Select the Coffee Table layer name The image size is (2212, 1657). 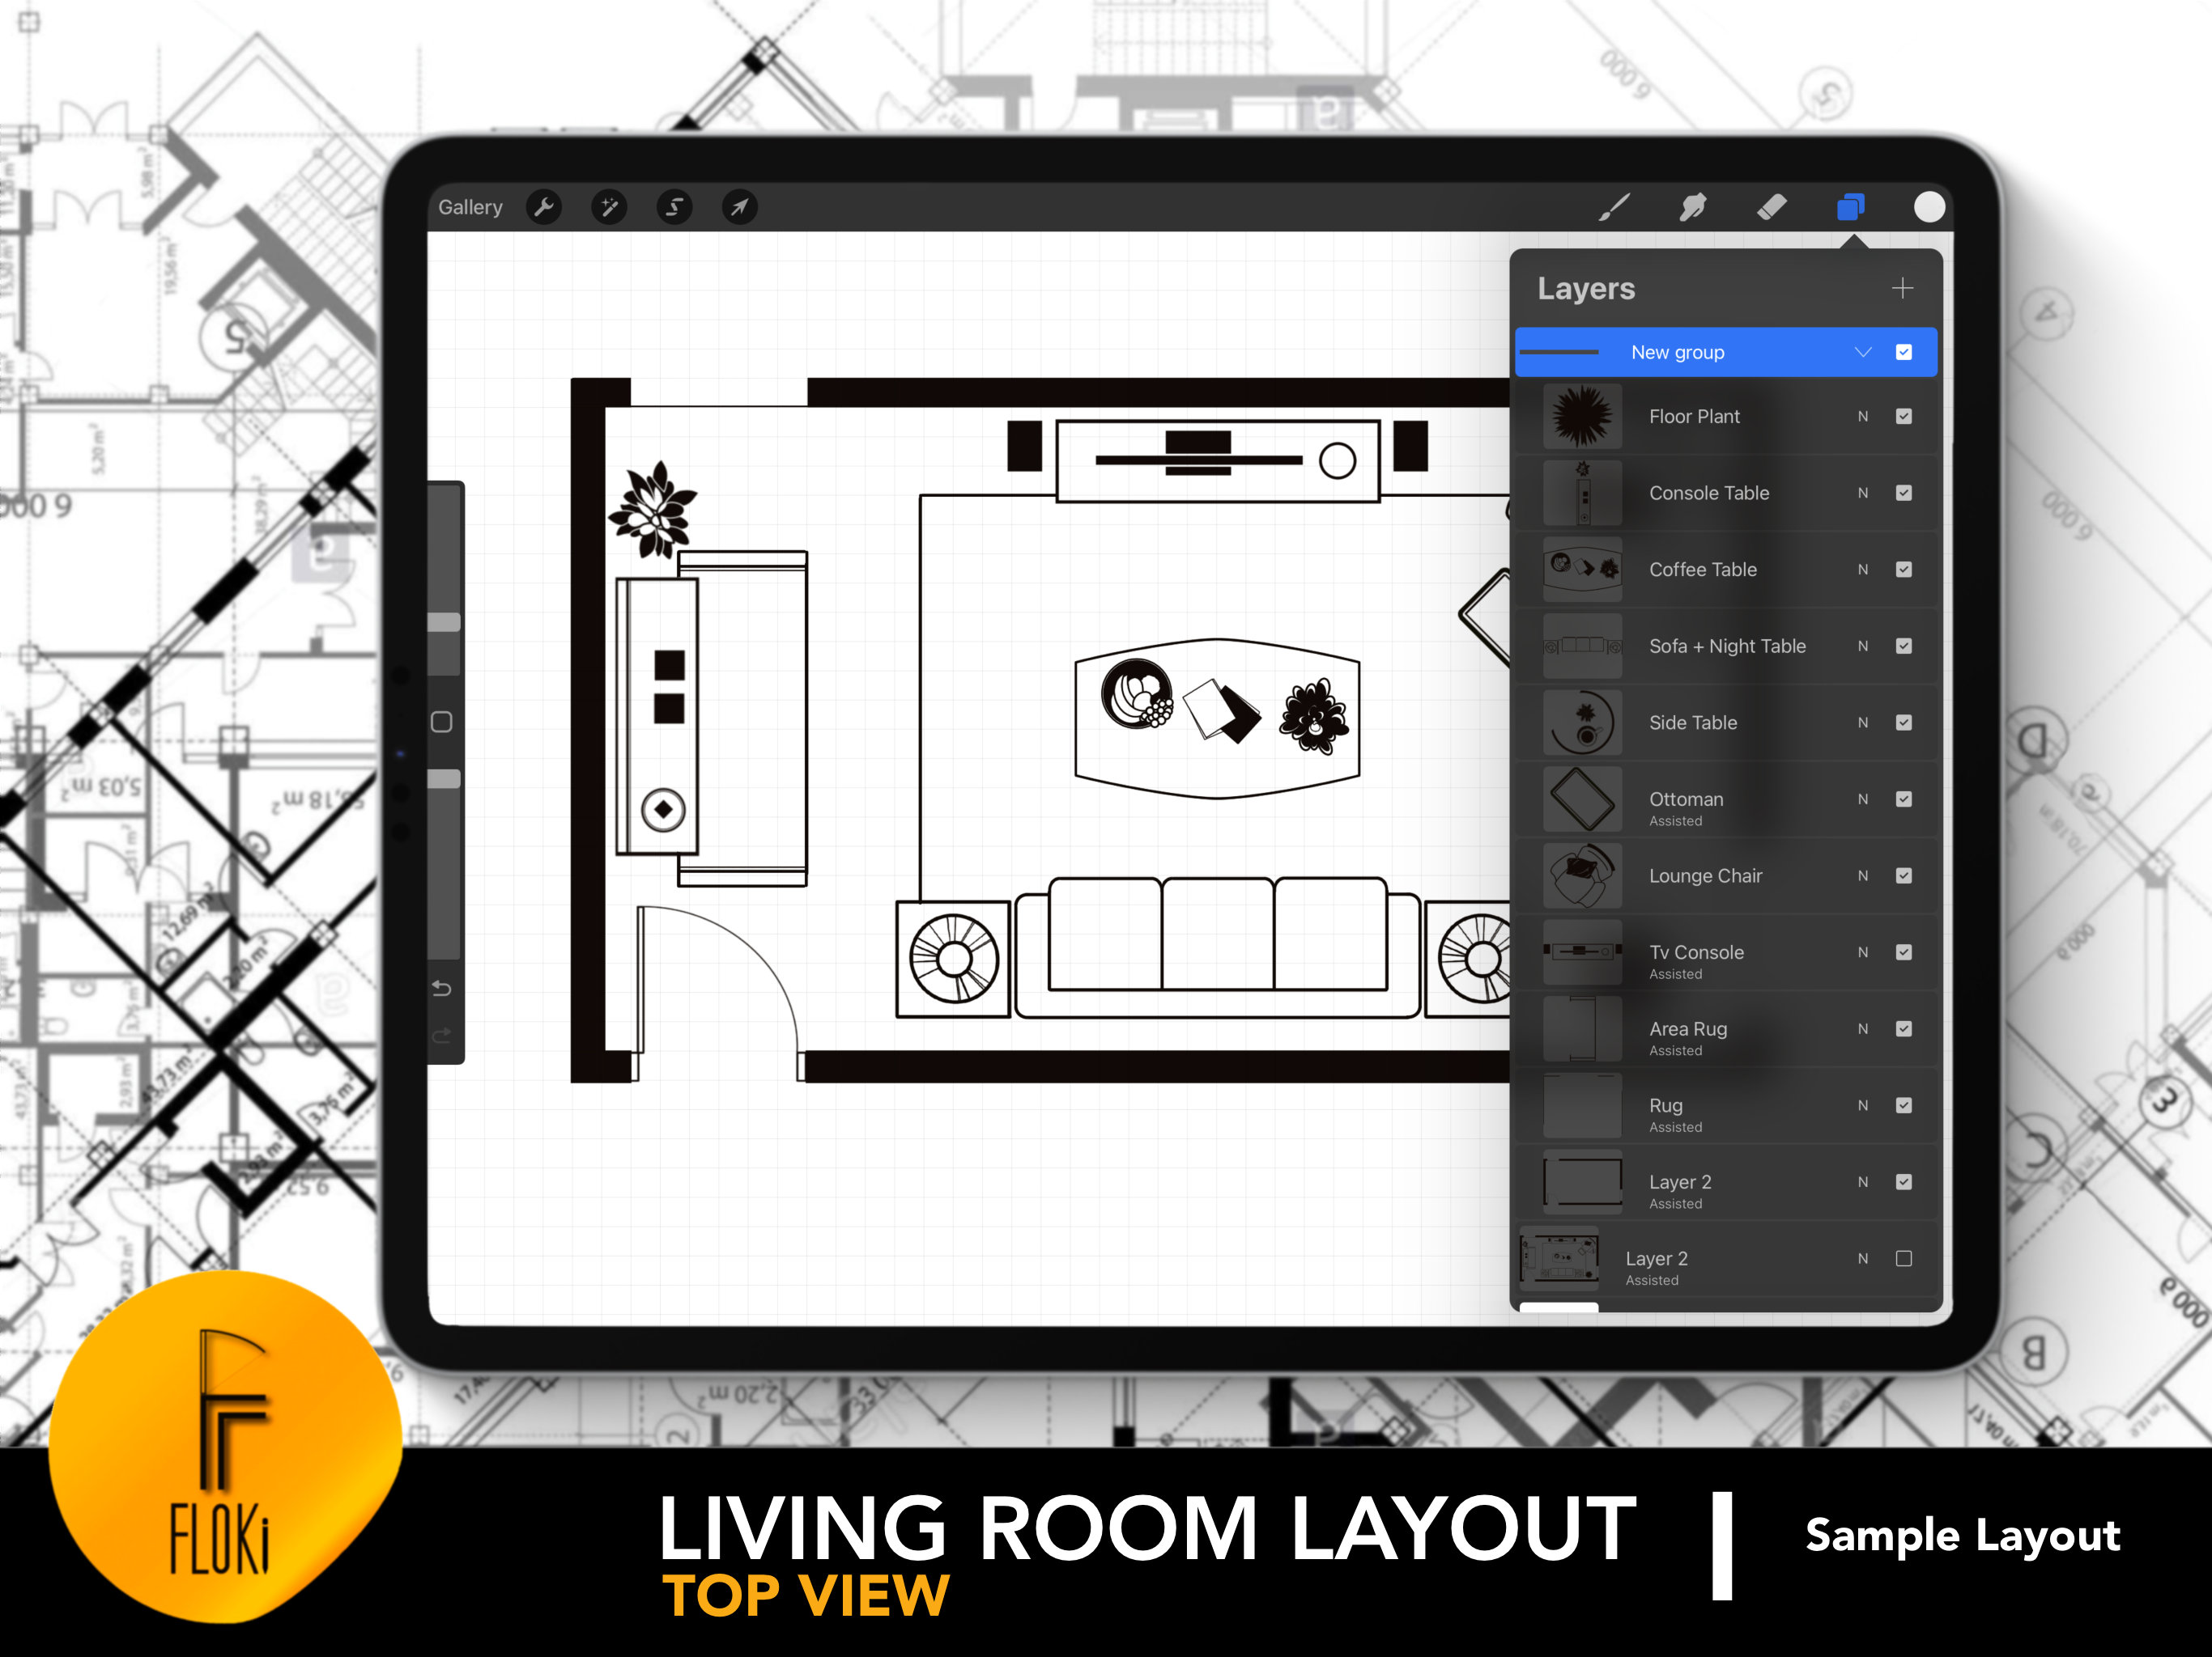click(x=1702, y=569)
